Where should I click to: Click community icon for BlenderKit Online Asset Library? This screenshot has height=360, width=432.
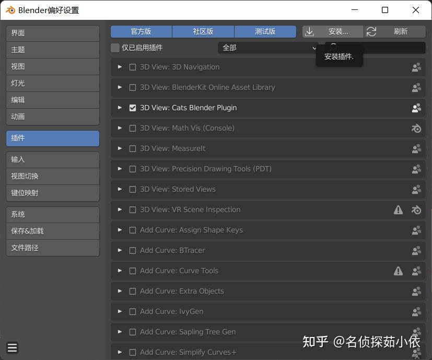[x=416, y=87]
